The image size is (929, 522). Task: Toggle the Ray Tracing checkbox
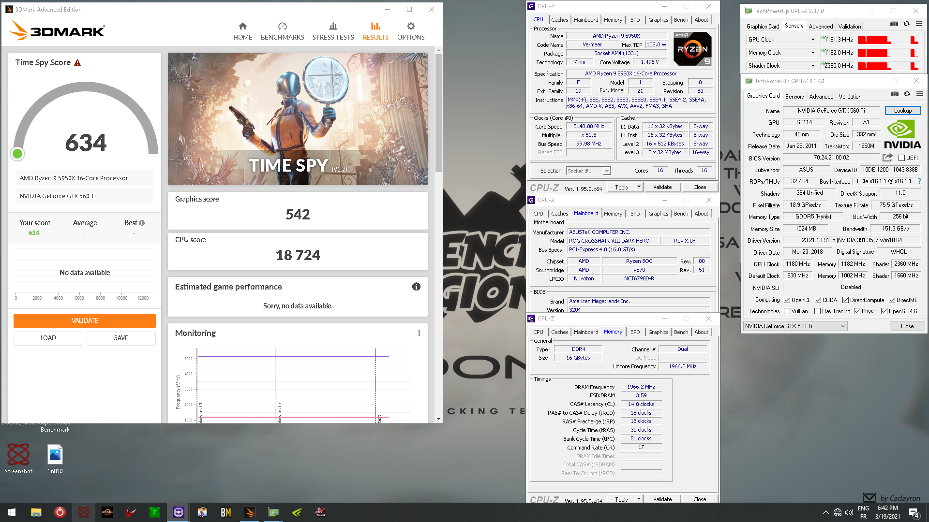pyautogui.click(x=817, y=311)
